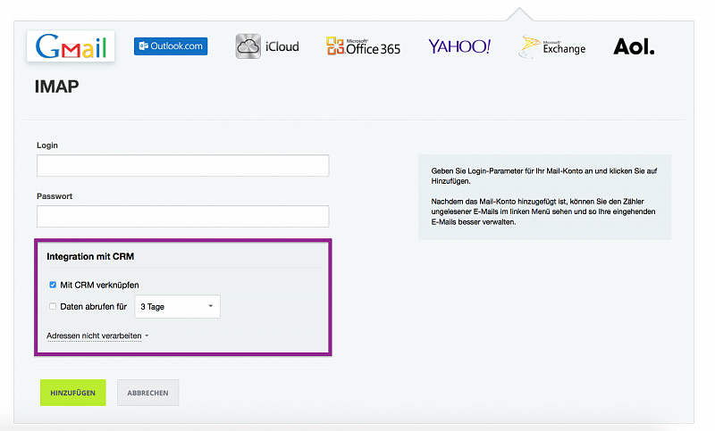The image size is (715, 431).
Task: Select the IMAP connection option
Action: pos(56,87)
